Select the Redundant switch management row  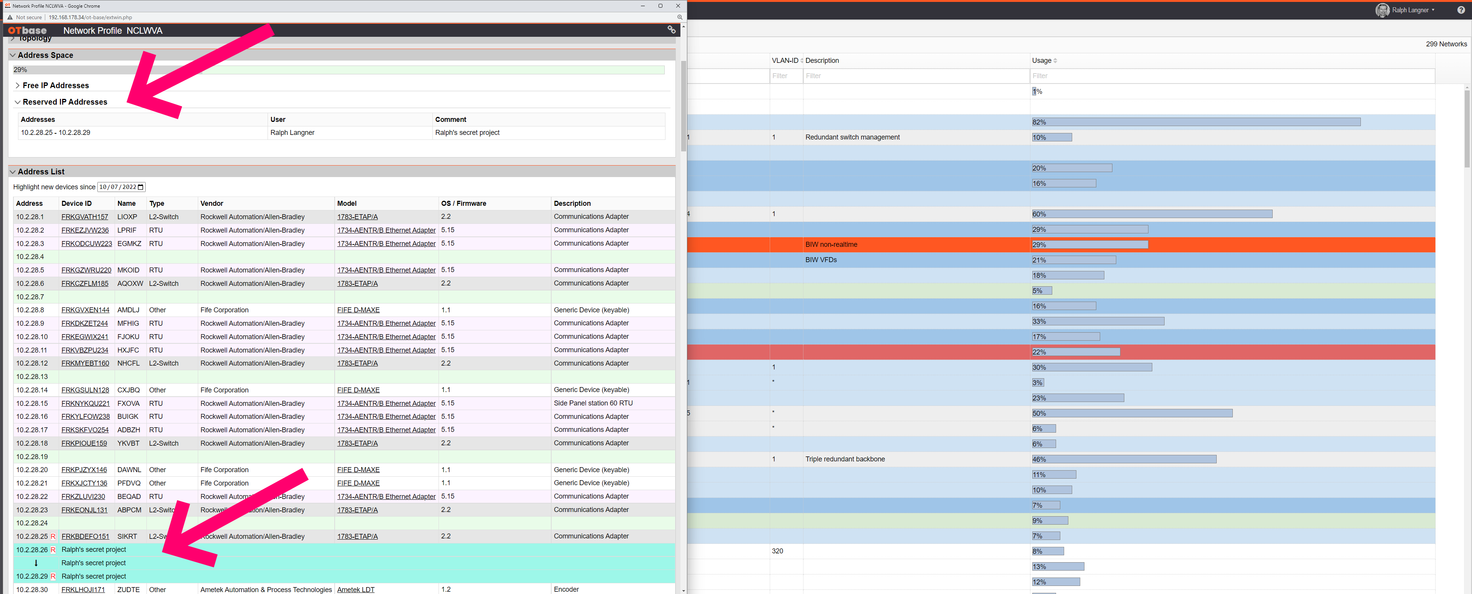(x=1061, y=137)
